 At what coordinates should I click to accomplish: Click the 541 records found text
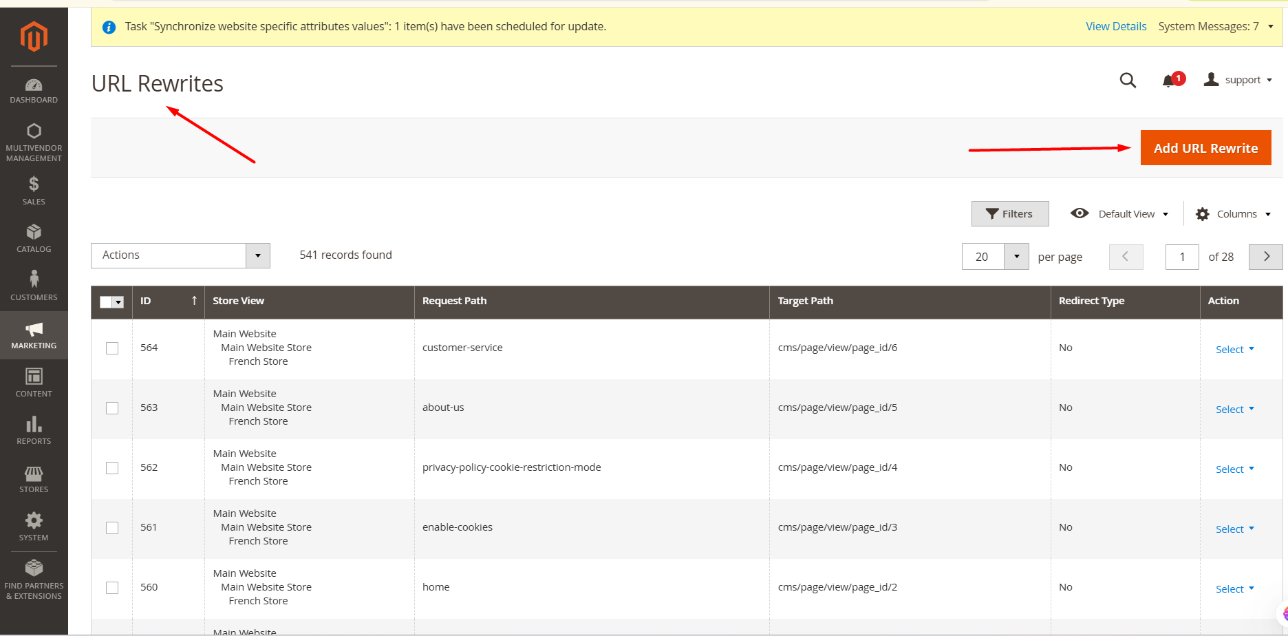(345, 255)
